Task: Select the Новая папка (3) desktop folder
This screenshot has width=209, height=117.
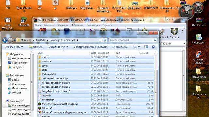Action: point(167,6)
